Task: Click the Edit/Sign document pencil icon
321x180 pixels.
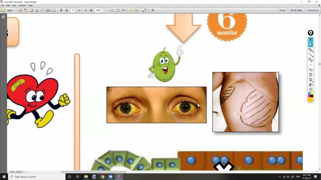Action: (31, 10)
